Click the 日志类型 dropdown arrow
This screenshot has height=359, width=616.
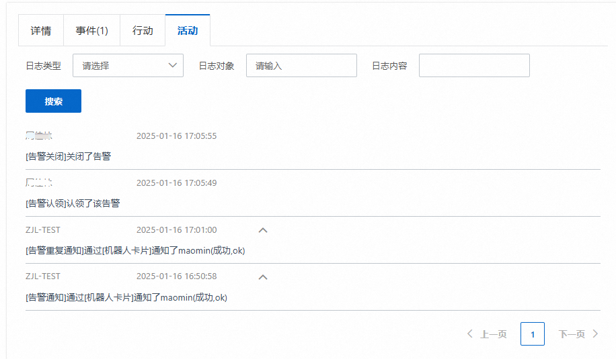172,66
